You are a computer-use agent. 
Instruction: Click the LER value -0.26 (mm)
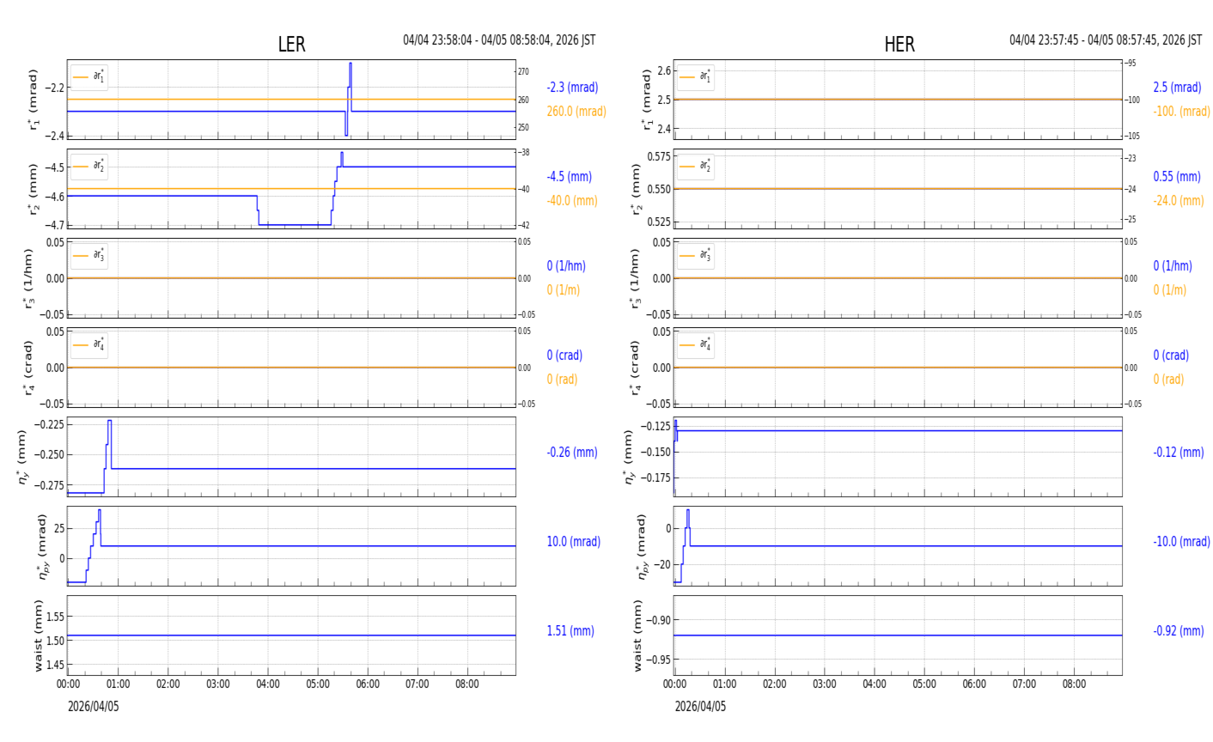tap(572, 453)
